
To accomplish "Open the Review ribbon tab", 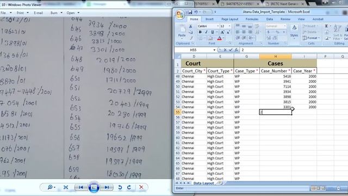I will pos(285,19).
